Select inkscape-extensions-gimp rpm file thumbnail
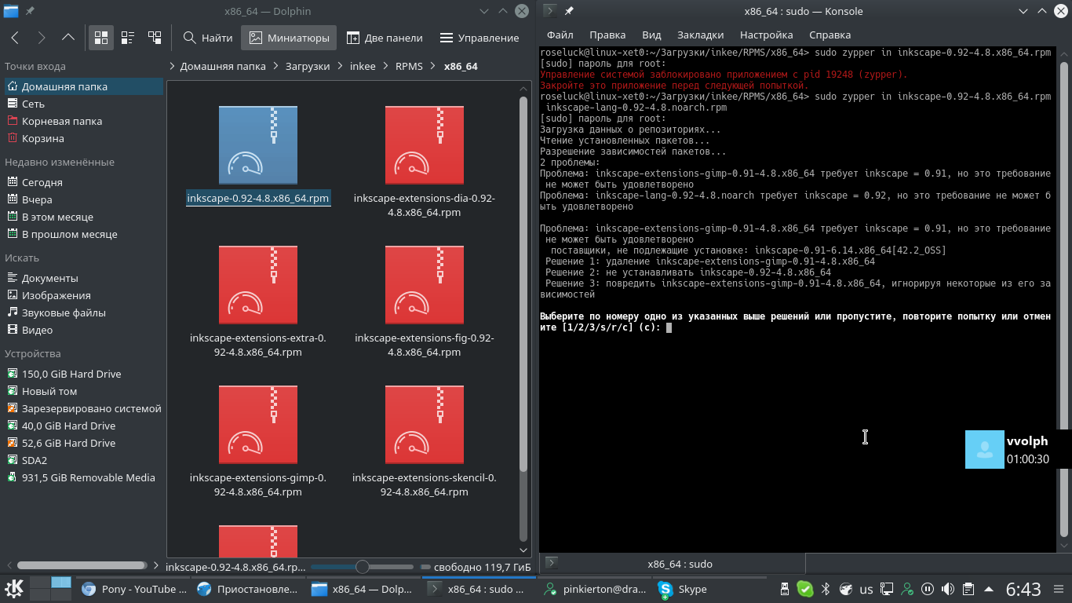 pos(258,424)
